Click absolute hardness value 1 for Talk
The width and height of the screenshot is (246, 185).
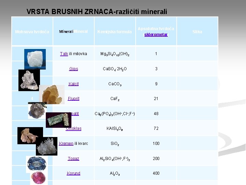pyautogui.click(x=156, y=54)
